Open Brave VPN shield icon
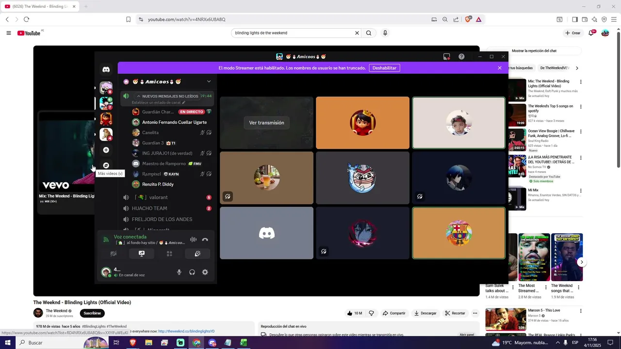 pyautogui.click(x=604, y=19)
